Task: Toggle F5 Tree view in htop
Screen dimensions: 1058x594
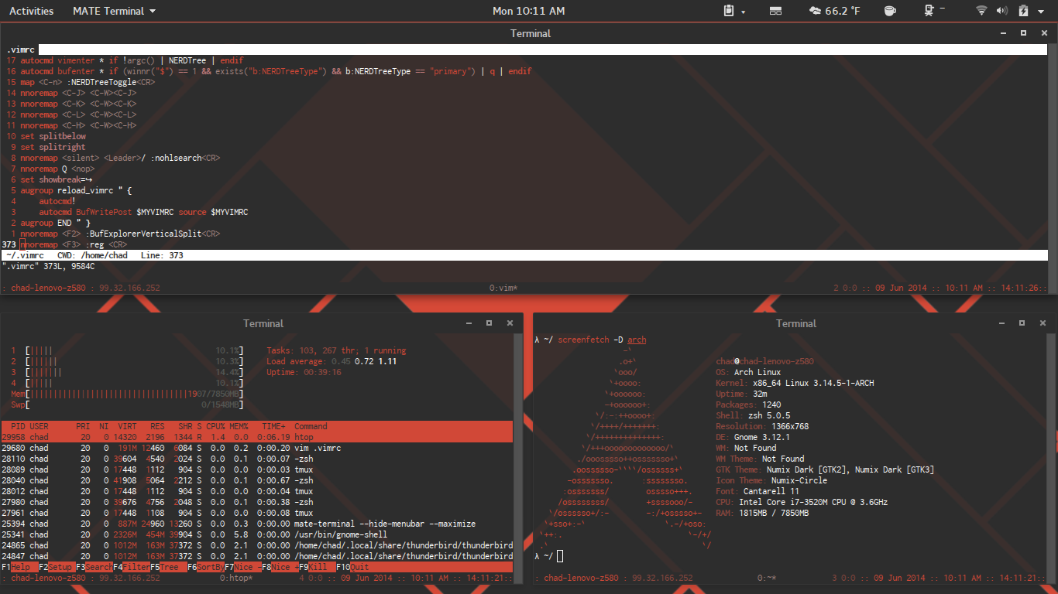Action: click(x=169, y=567)
